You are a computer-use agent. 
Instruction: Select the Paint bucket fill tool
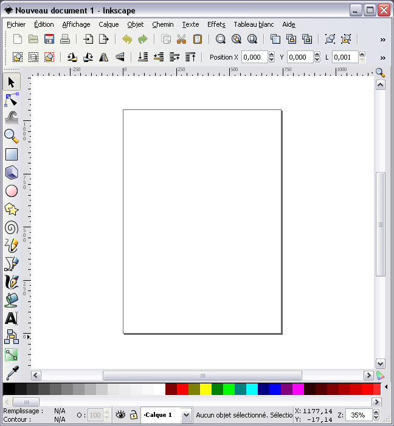point(12,300)
